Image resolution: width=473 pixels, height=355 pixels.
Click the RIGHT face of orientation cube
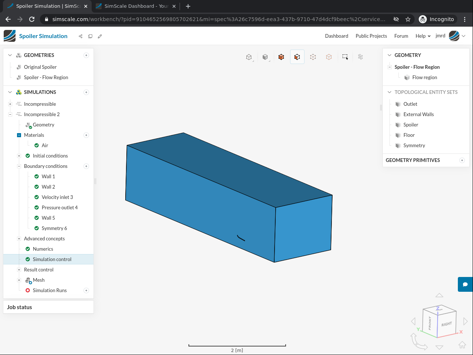[446, 324]
